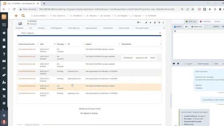Open a new browser tab
Viewport: 224px width, 126px height.
44,3
